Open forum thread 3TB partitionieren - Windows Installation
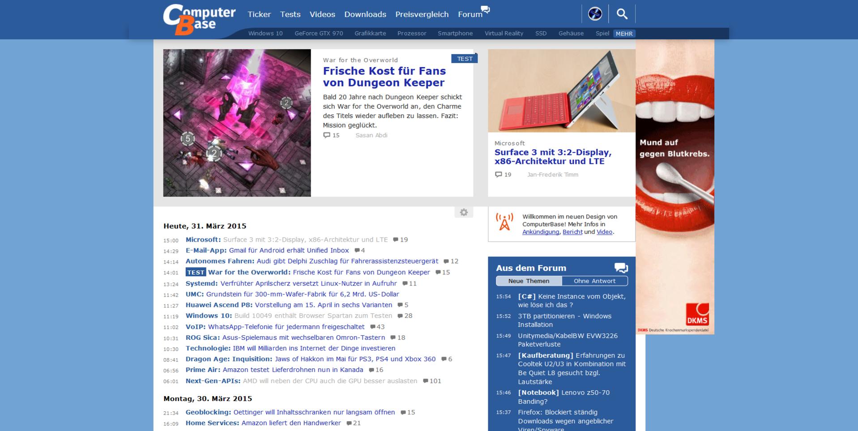858x431 pixels. (x=564, y=320)
